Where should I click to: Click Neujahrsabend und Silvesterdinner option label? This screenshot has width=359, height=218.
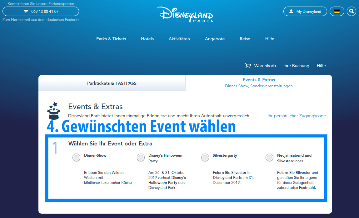click(x=294, y=158)
